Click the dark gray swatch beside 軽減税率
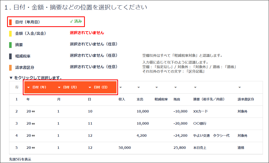Image resolution: width=269 pixels, height=163 pixels. click(10, 56)
